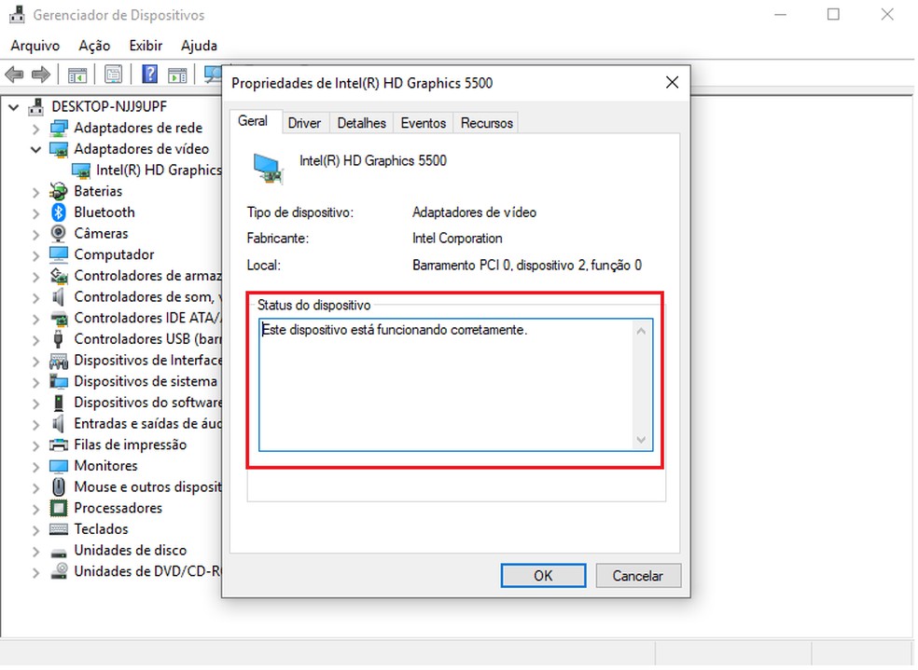Select the Unidades de DVD/CD-ROM icon
This screenshot has height=670, width=918.
pos(59,571)
